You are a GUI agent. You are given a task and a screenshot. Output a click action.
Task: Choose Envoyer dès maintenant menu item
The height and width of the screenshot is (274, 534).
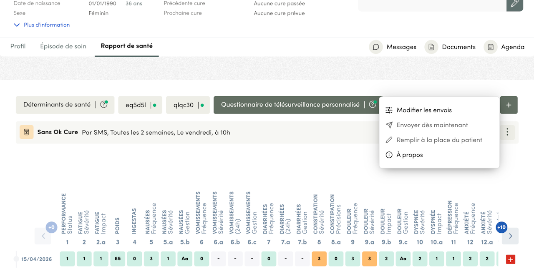pos(439,125)
